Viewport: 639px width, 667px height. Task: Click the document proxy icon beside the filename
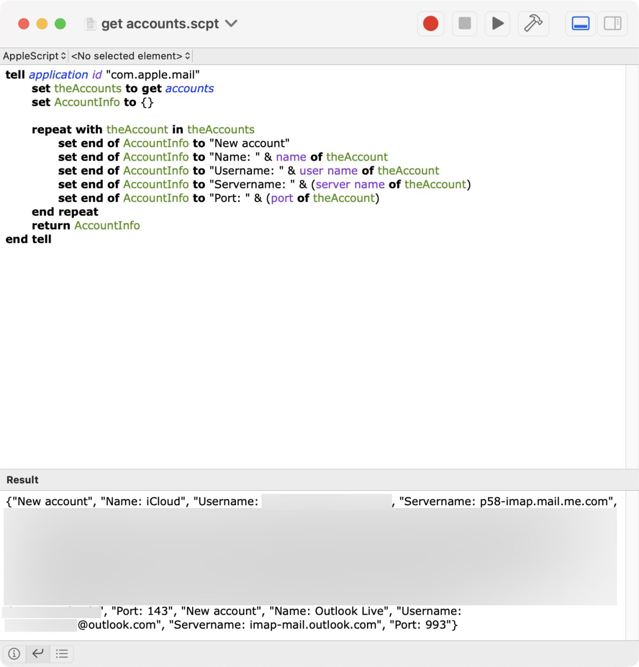point(88,23)
